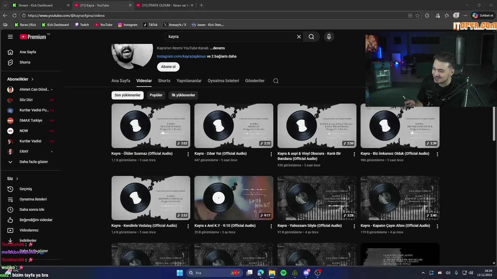This screenshot has height=279, width=497.
Task: Click the magnifier search button
Action: point(311,37)
